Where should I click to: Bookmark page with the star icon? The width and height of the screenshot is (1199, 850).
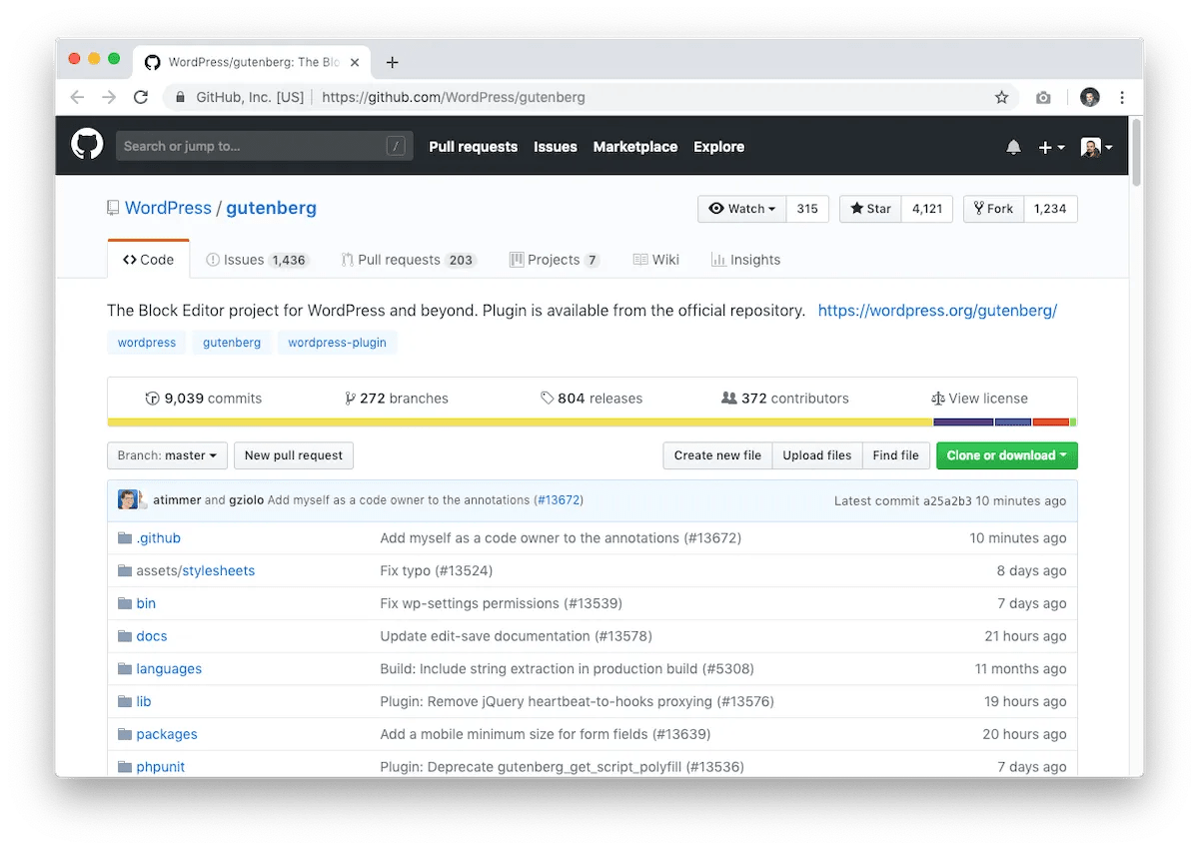click(x=1001, y=97)
